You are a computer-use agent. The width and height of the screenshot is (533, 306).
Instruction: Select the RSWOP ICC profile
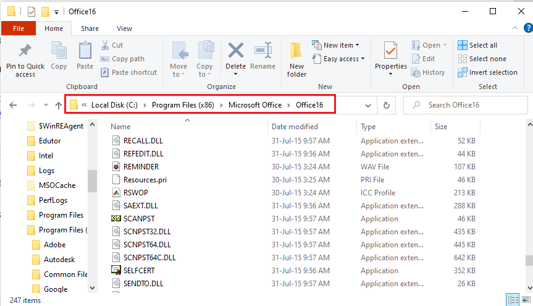pos(136,193)
